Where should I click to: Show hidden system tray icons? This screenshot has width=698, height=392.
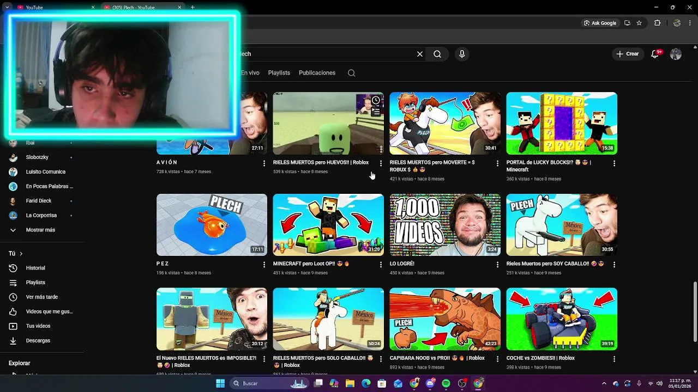(604, 383)
